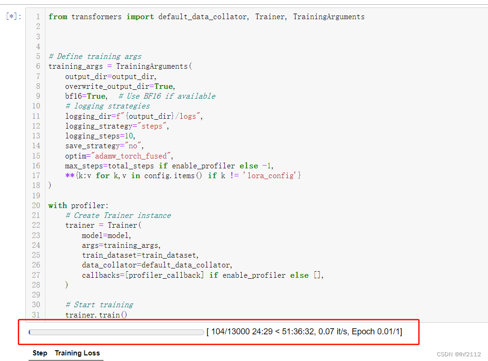This screenshot has height=361, width=488.
Task: Click line number 29 in gutter
Action: [36, 295]
